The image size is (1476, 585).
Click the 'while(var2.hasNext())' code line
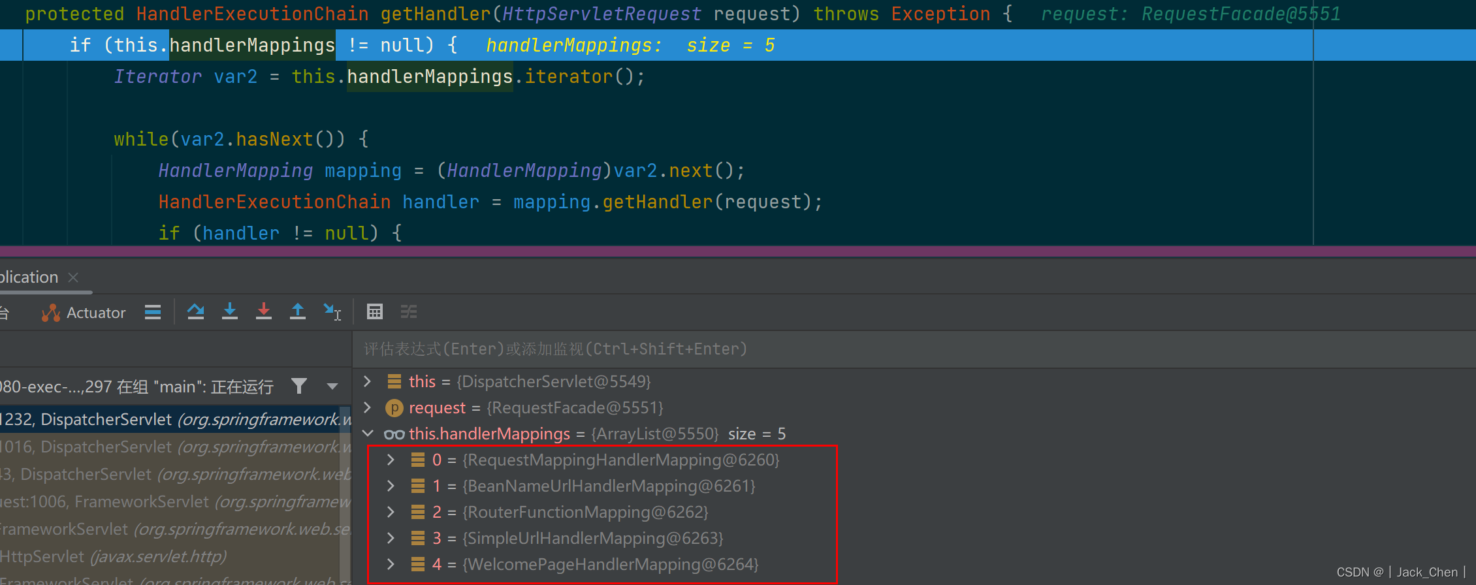tap(241, 139)
